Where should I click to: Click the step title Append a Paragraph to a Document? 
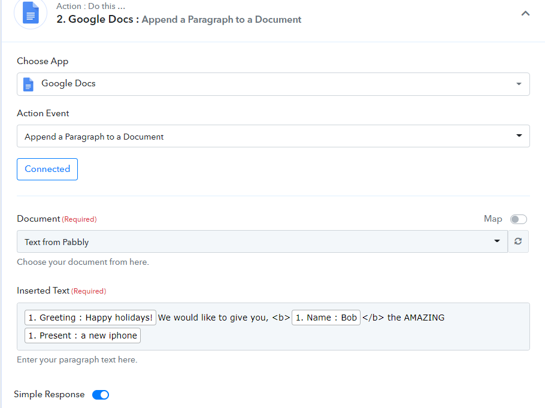[x=222, y=20]
